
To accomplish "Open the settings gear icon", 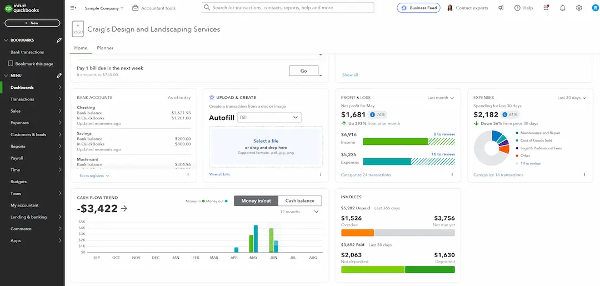I will (579, 8).
